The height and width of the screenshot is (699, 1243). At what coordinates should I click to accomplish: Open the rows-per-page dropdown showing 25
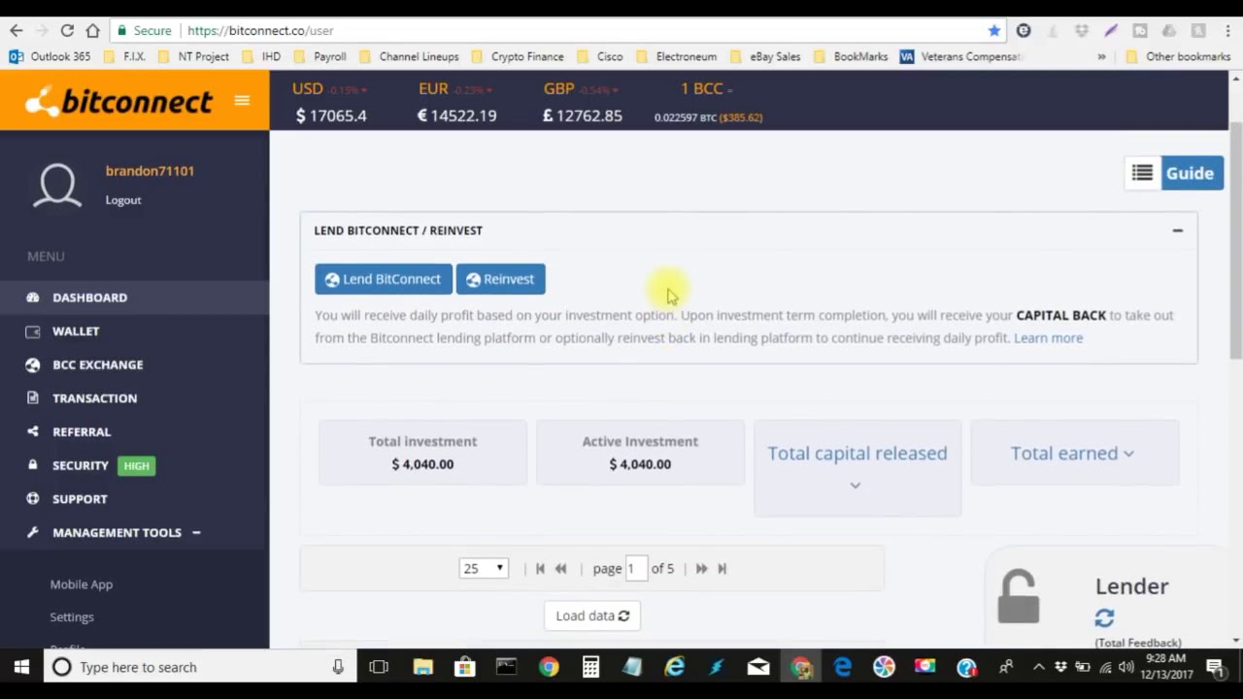click(484, 568)
